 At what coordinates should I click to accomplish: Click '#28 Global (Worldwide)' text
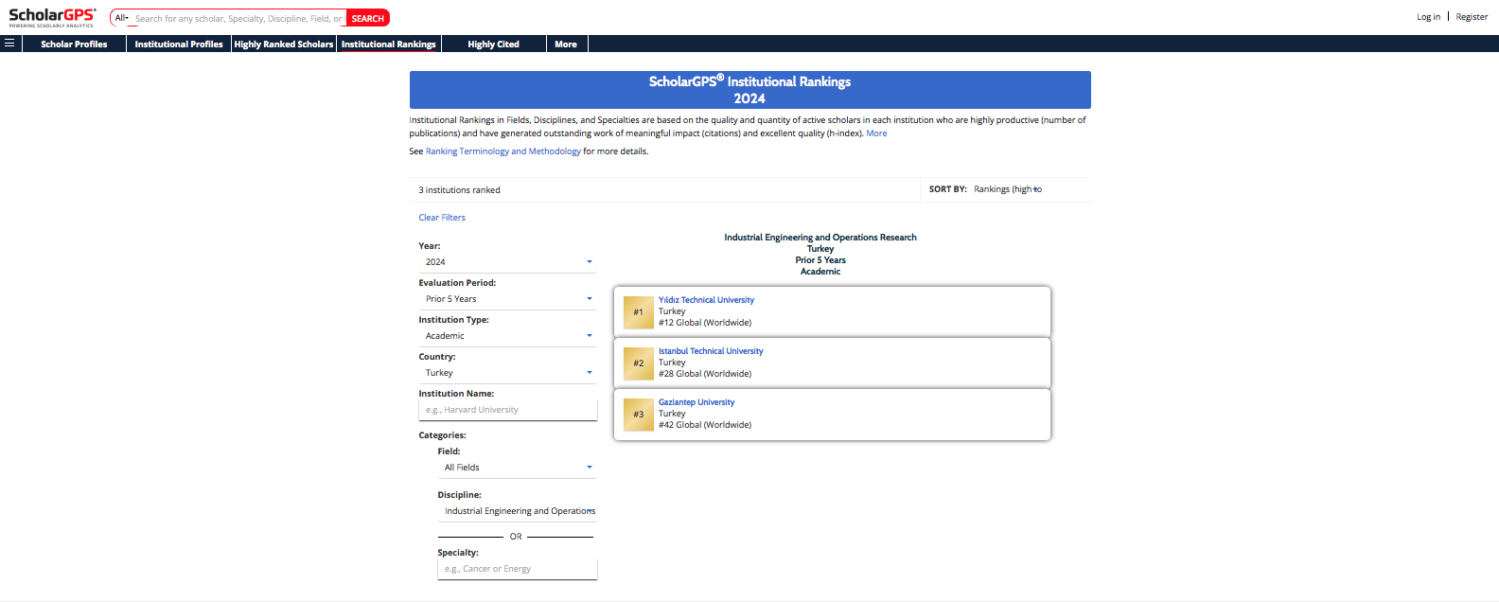pos(705,374)
